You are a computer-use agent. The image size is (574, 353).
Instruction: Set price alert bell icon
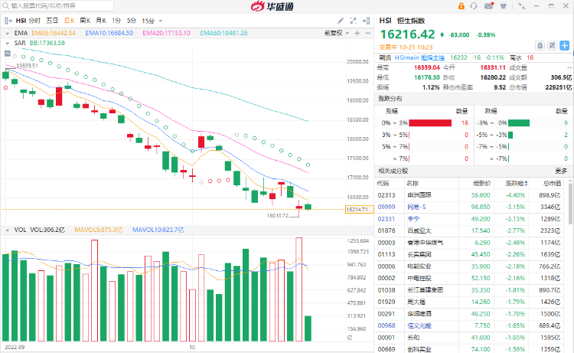(540, 45)
